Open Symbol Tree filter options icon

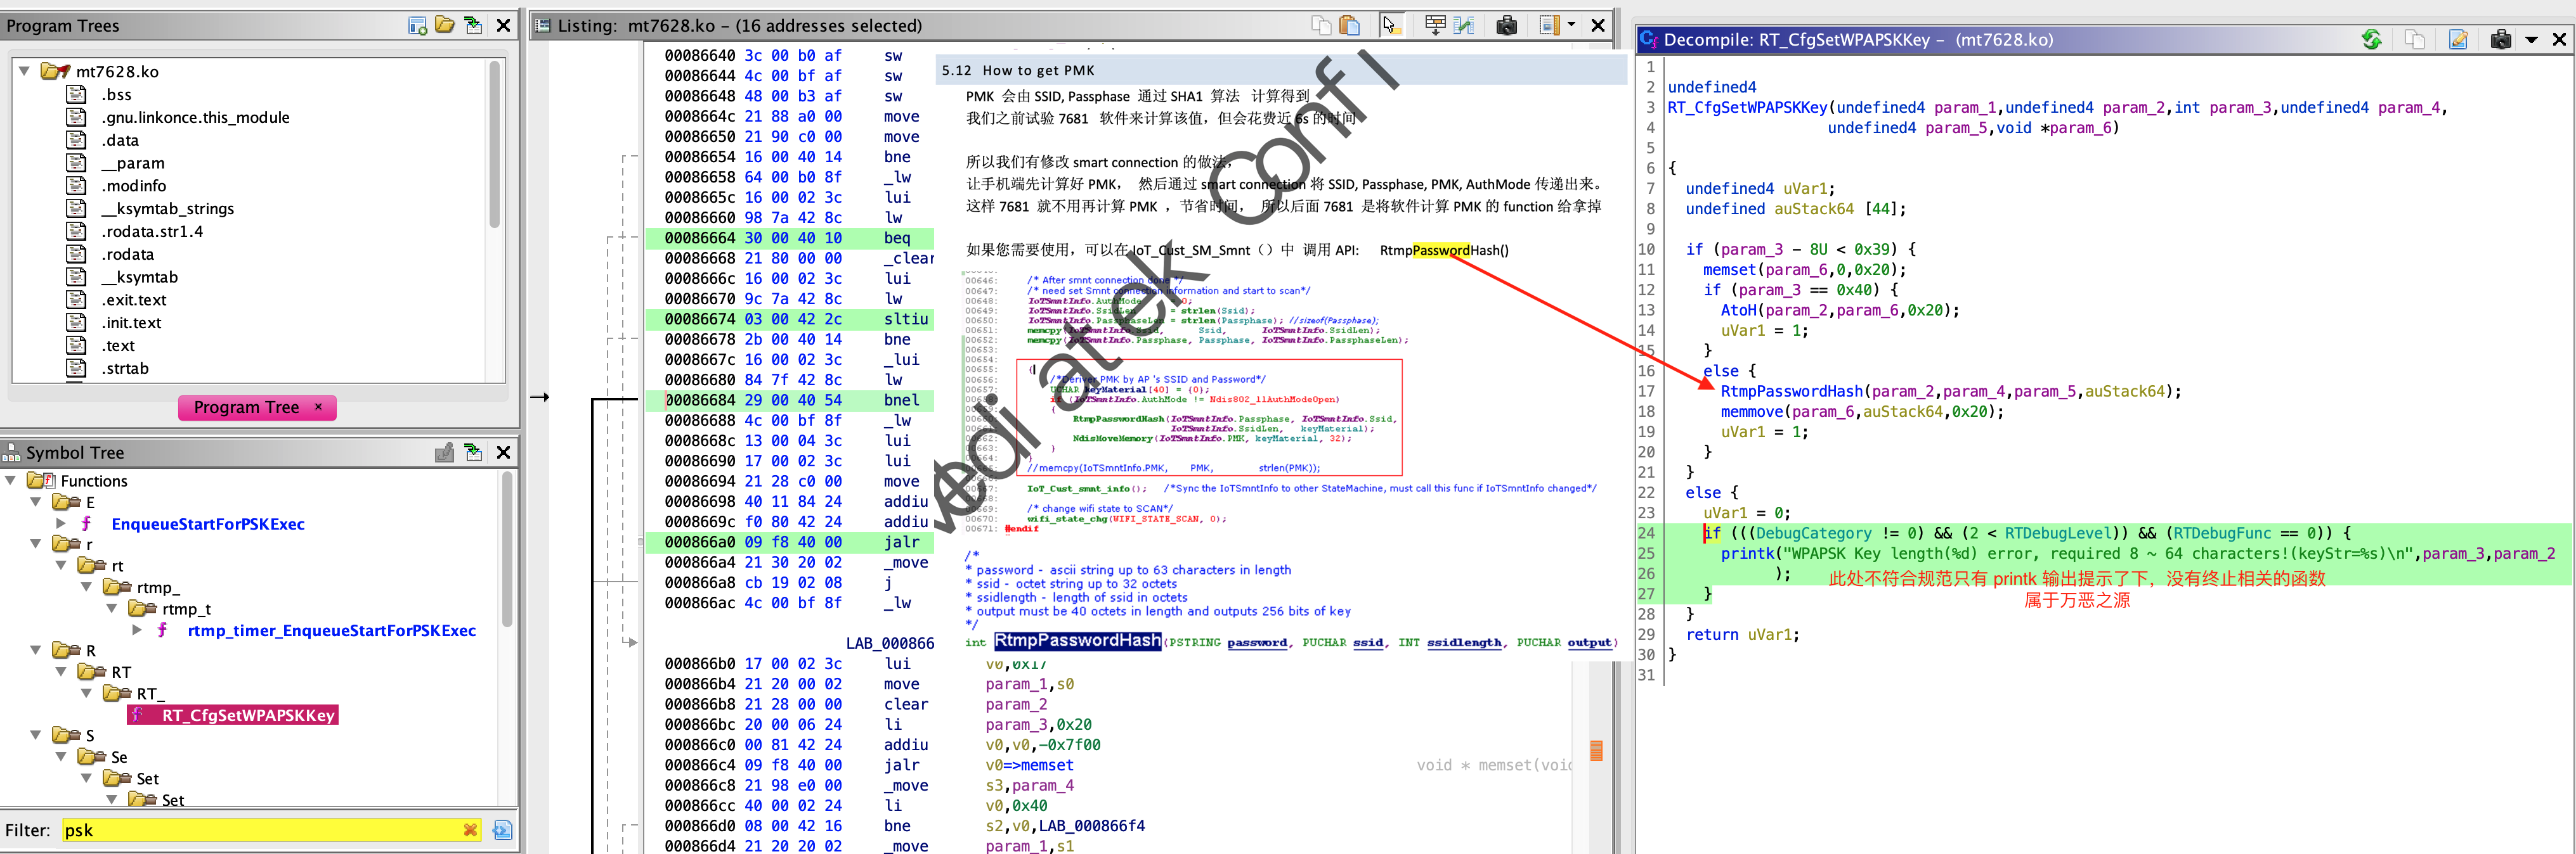[x=503, y=830]
